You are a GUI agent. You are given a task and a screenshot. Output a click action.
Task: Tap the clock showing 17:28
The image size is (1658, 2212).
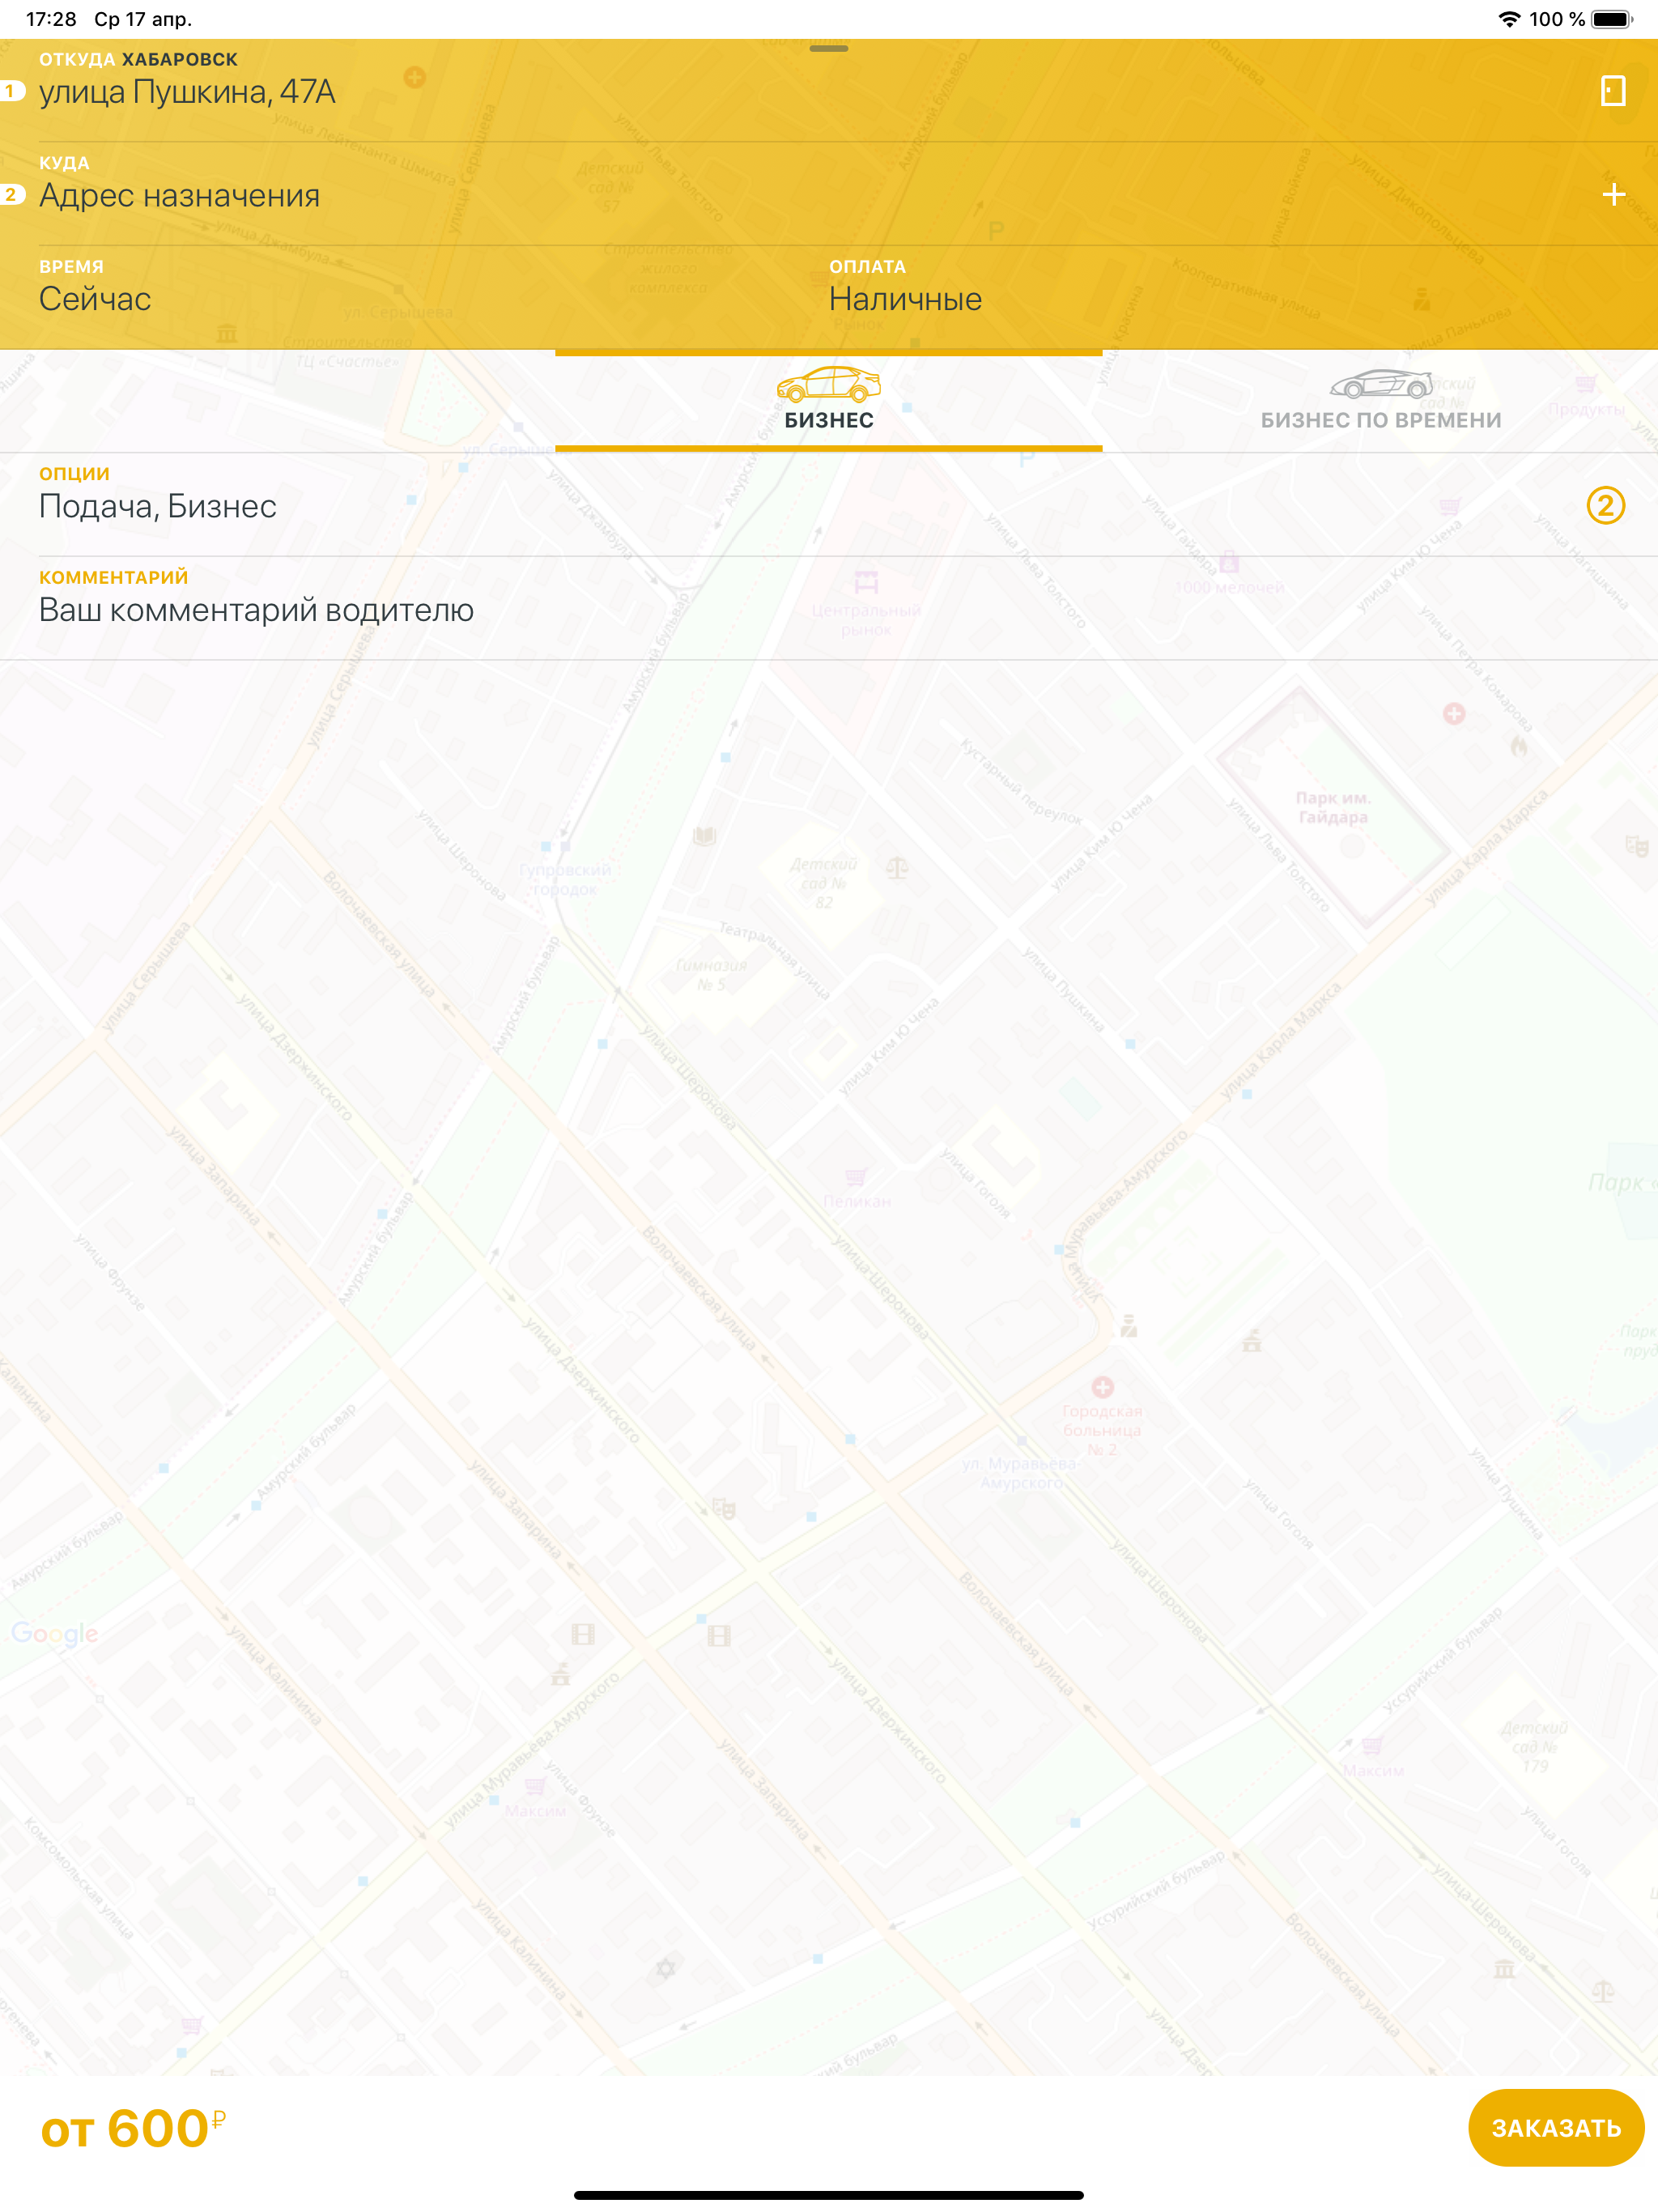point(51,19)
